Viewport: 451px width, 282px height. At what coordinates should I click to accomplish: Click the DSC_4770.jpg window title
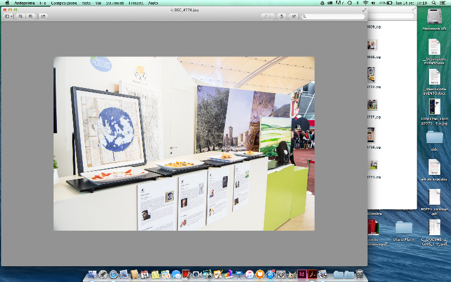pyautogui.click(x=186, y=10)
